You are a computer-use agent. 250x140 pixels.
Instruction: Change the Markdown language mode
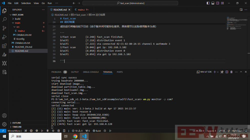[x=237, y=131]
